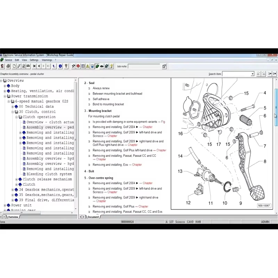
Task: Expand Heating, ventilation, air conditioning node
Action: coord(5,91)
